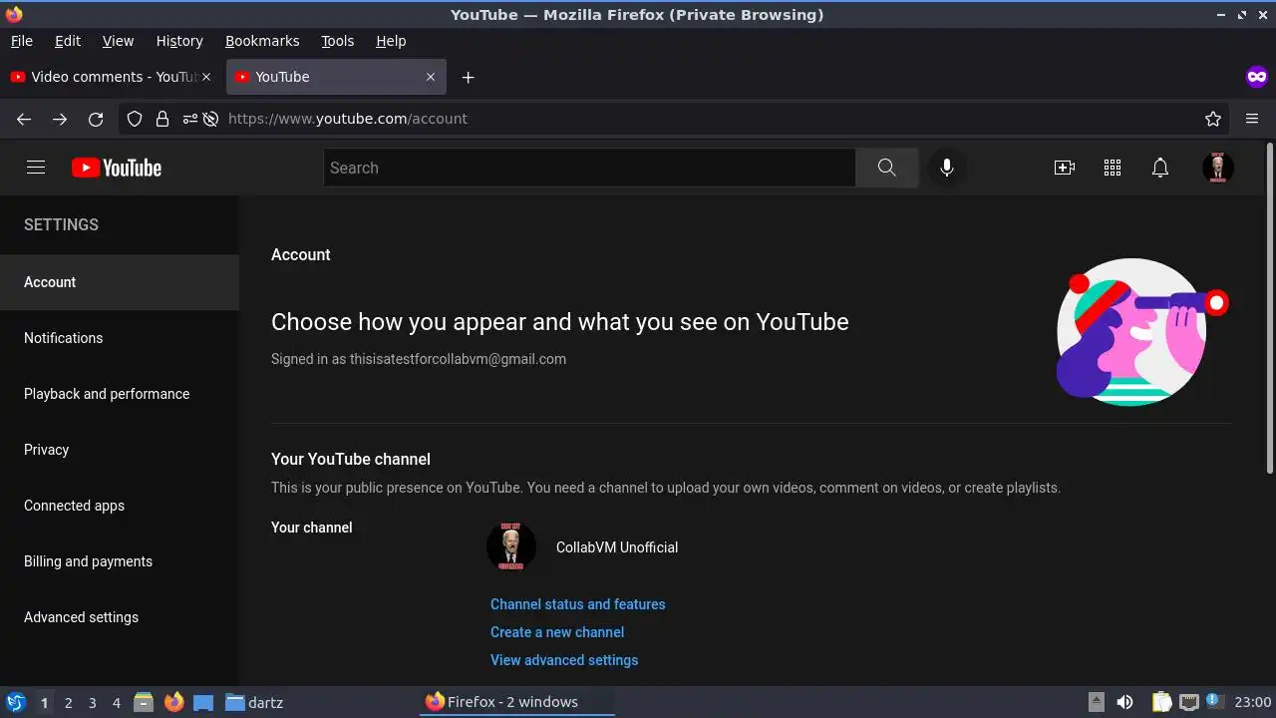Open the View menu

[118, 41]
